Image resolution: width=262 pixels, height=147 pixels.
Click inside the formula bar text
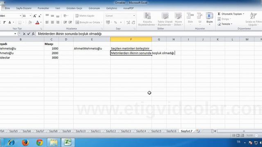click(x=70, y=34)
